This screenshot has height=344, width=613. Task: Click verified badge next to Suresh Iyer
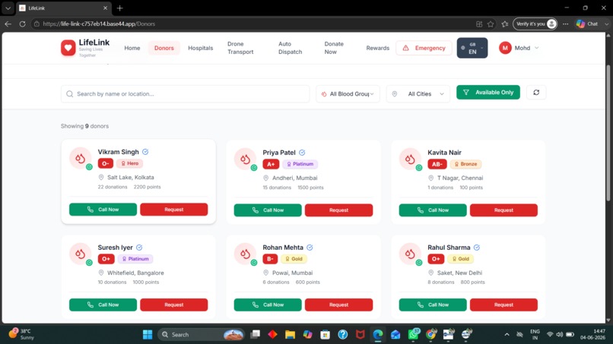click(x=139, y=248)
